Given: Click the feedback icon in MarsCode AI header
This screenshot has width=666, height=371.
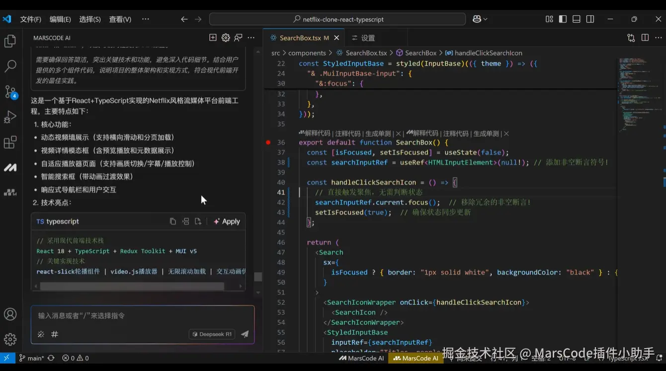Looking at the screenshot, I should tap(238, 38).
